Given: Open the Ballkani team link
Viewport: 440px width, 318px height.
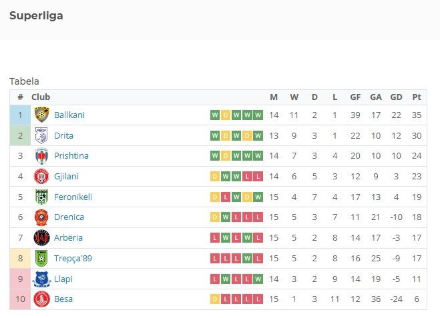Looking at the screenshot, I should [x=69, y=115].
